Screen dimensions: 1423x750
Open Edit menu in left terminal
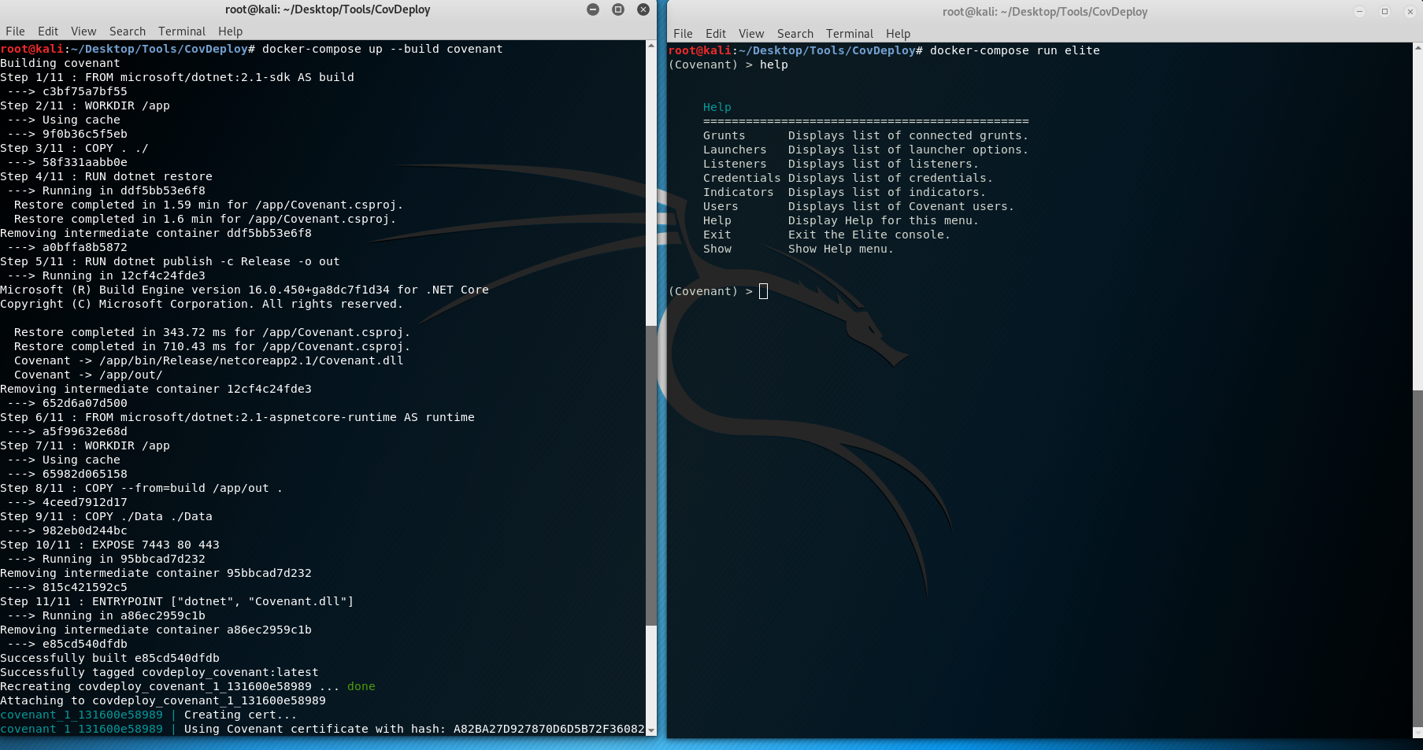pyautogui.click(x=48, y=31)
